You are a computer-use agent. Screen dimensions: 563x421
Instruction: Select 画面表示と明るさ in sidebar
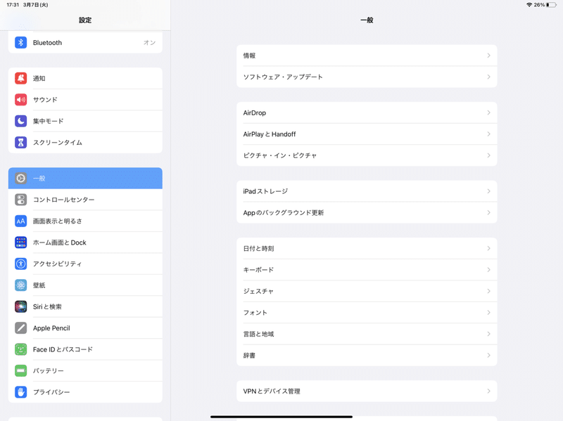85,221
